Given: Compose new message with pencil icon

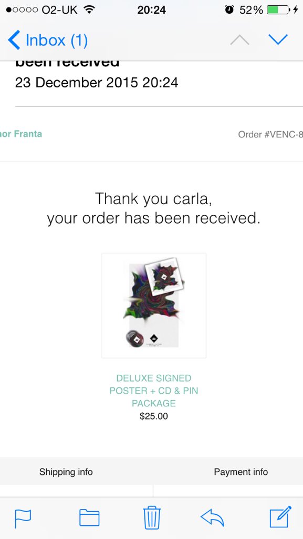Looking at the screenshot, I should click(280, 517).
